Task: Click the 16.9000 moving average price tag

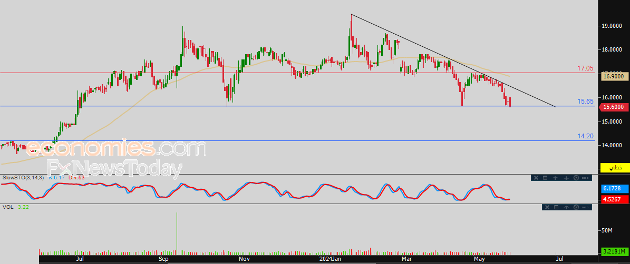Action: pyautogui.click(x=614, y=76)
